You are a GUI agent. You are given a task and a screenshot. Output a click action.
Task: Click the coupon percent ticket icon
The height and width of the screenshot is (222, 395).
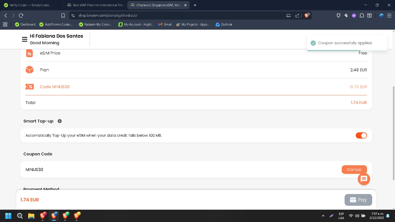(29, 87)
